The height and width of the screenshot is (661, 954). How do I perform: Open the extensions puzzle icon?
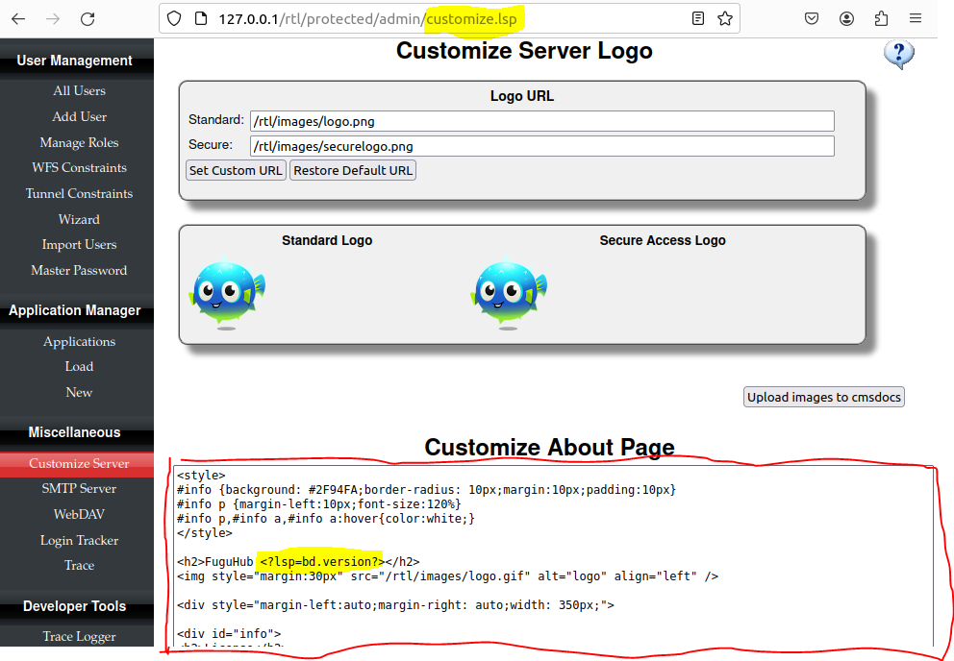pyautogui.click(x=881, y=19)
